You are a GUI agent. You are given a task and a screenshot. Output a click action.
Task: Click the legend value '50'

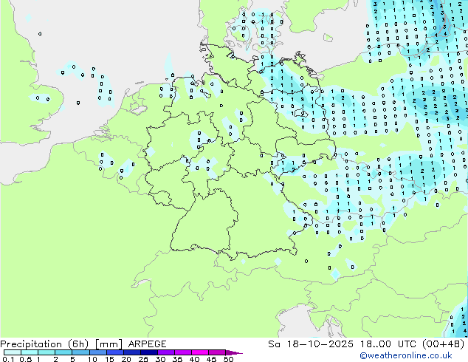click(x=229, y=359)
